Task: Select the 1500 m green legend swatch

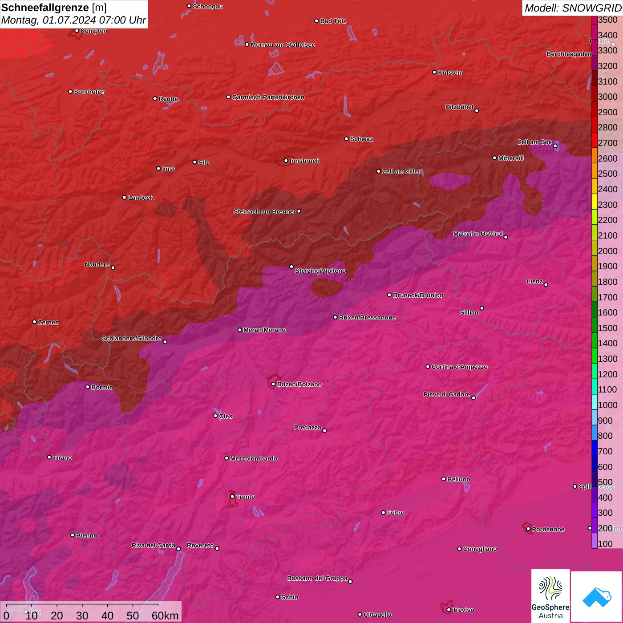Action: tap(595, 324)
